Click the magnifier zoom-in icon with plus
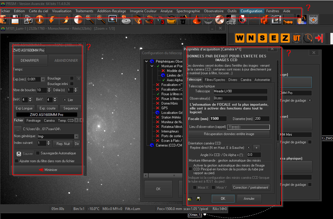This screenshot has height=219, width=333. tap(101, 20)
